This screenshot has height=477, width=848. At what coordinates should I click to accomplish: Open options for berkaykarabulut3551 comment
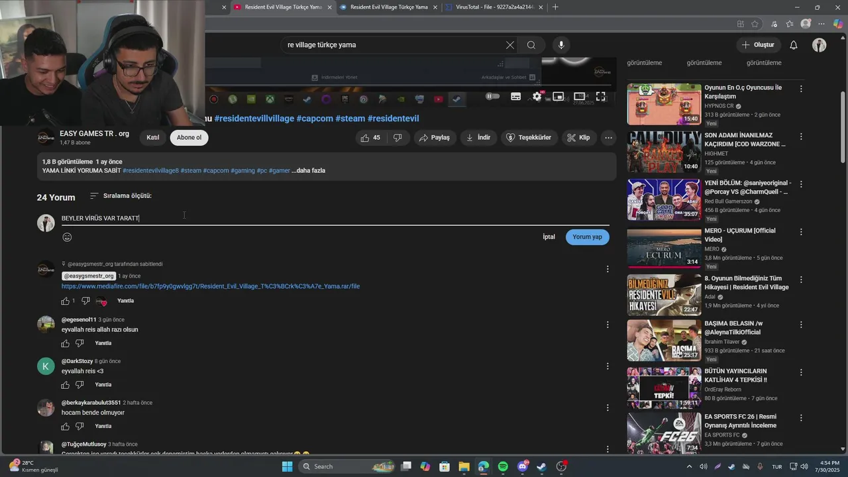coord(608,407)
